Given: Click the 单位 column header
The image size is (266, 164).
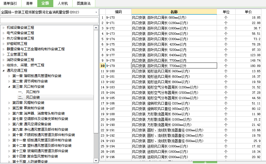Looking at the screenshot, I should 226,12.
